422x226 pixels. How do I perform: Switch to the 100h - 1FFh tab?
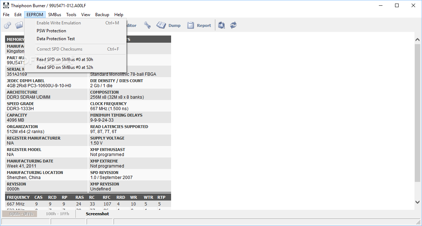[58, 214]
